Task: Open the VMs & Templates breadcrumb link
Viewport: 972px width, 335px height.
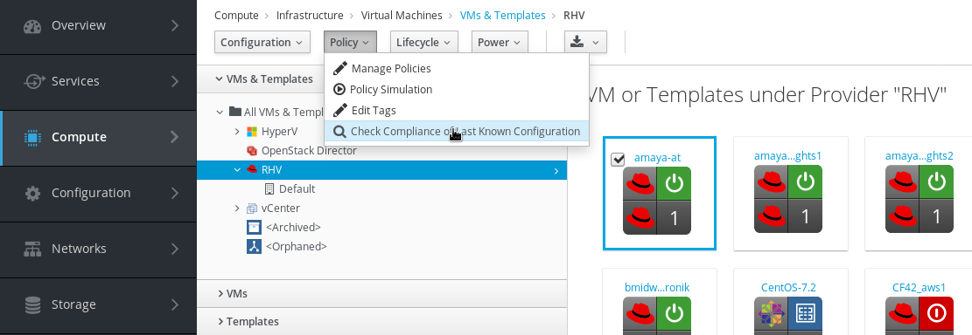Action: click(503, 16)
